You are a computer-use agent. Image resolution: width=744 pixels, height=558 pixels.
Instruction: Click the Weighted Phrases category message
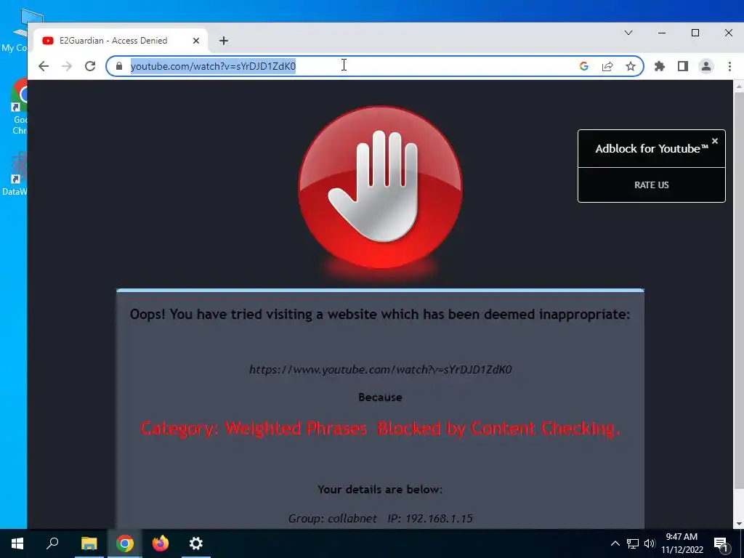(x=381, y=429)
